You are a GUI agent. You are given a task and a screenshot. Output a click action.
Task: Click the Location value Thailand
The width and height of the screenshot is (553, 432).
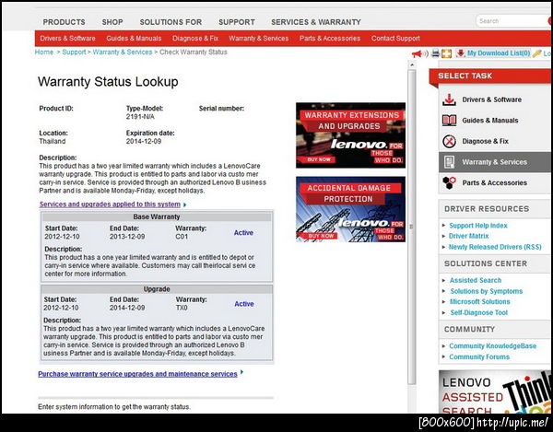pos(53,141)
